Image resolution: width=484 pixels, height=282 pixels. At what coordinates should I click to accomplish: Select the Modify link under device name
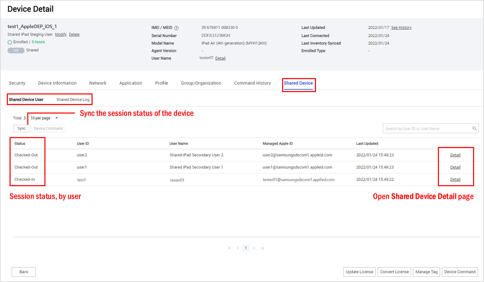point(60,34)
